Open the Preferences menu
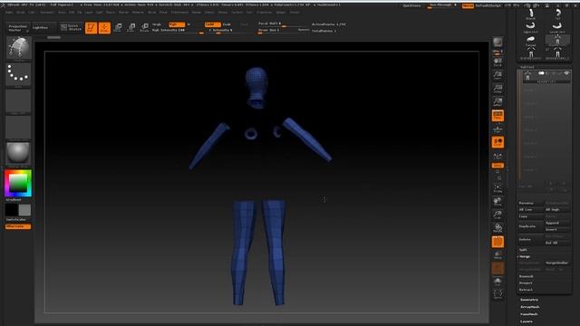The image size is (580, 326). (179, 12)
